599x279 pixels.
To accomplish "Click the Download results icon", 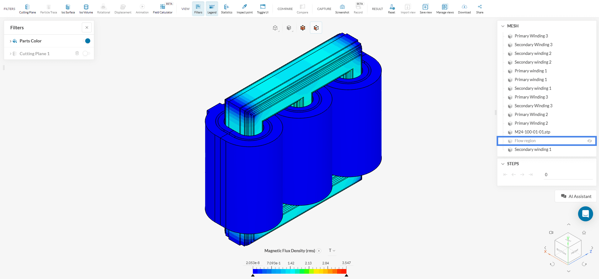I will pyautogui.click(x=464, y=9).
